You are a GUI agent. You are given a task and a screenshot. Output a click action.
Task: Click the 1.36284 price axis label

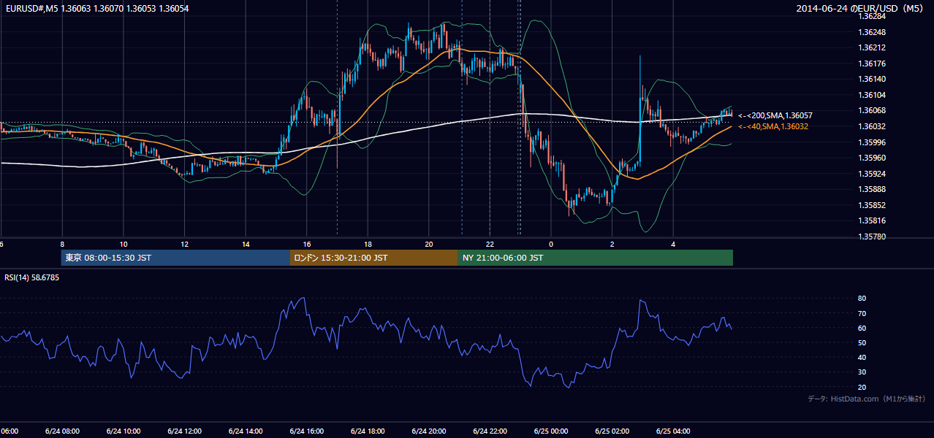(x=872, y=16)
